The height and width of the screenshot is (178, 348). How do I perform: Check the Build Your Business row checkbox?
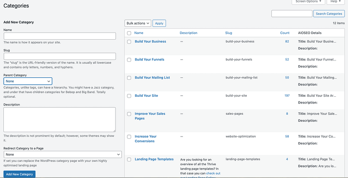coord(129,42)
